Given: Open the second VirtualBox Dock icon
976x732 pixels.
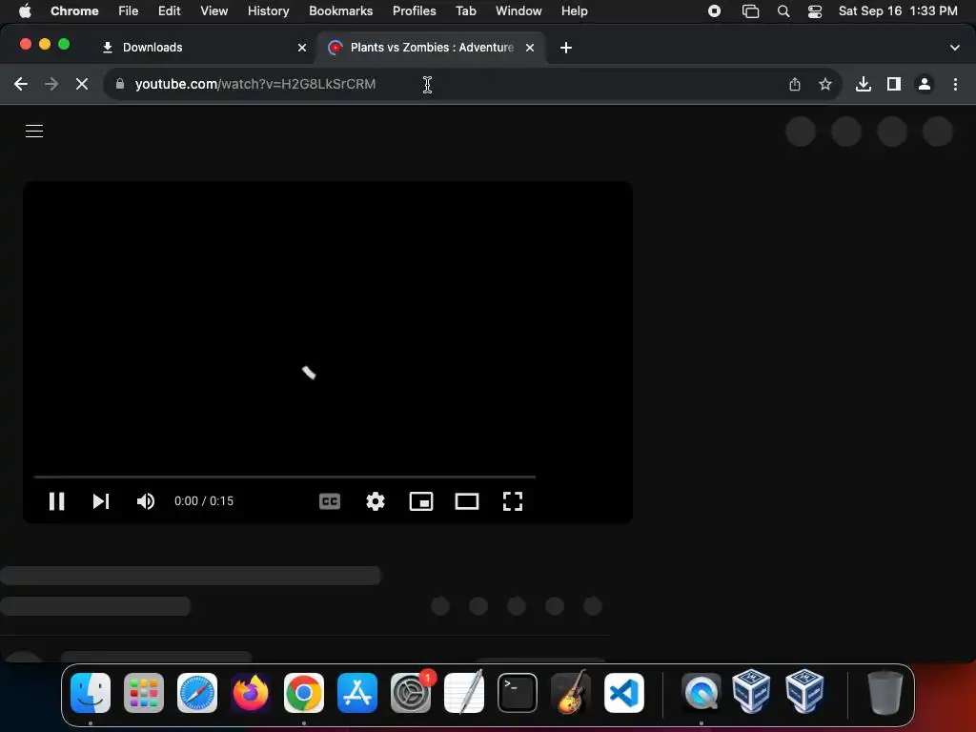Looking at the screenshot, I should 804,691.
